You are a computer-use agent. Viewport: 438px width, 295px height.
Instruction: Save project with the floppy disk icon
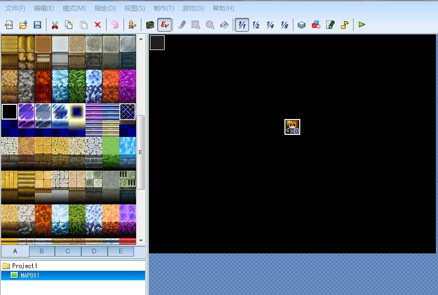tap(37, 25)
